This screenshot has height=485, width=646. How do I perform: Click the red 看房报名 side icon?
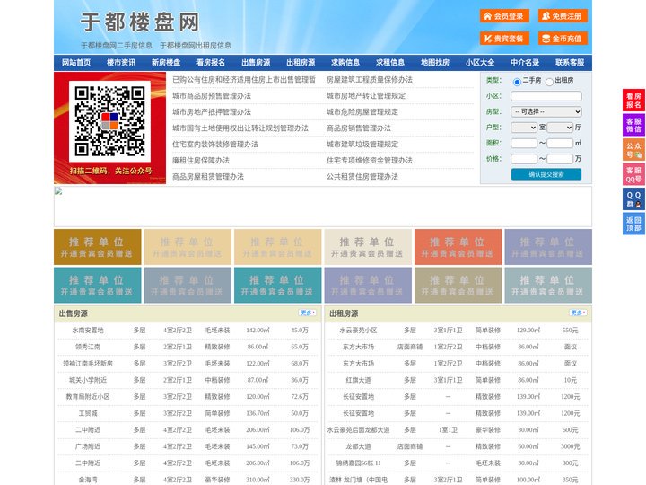tap(633, 101)
